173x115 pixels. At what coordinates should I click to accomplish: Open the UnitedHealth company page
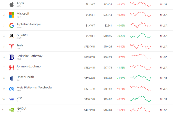pos(25,77)
